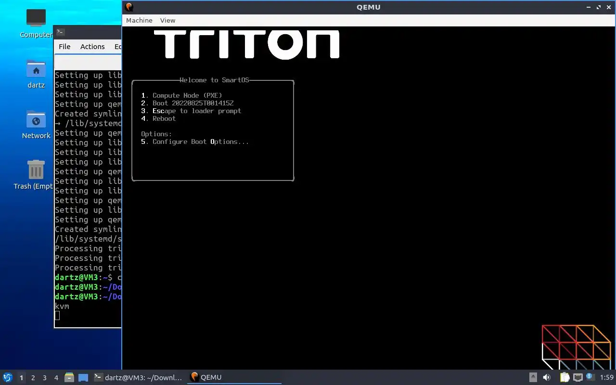
Task: Click 'Configure Boot Options...' entry
Action: (x=201, y=141)
